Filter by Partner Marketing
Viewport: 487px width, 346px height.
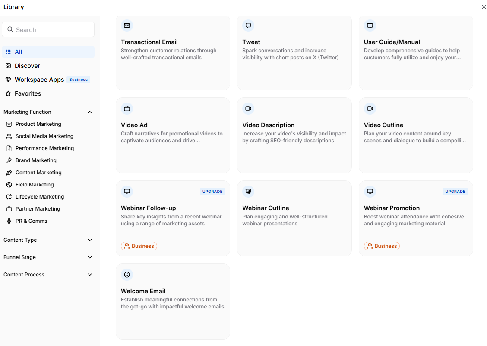(38, 209)
